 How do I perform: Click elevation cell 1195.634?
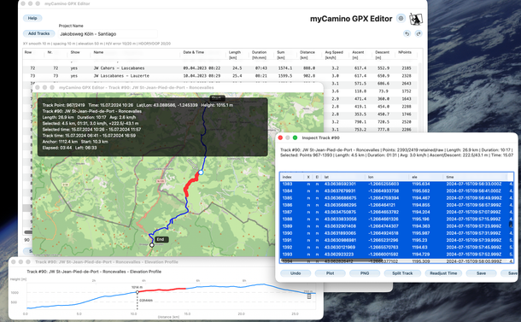coord(421,184)
